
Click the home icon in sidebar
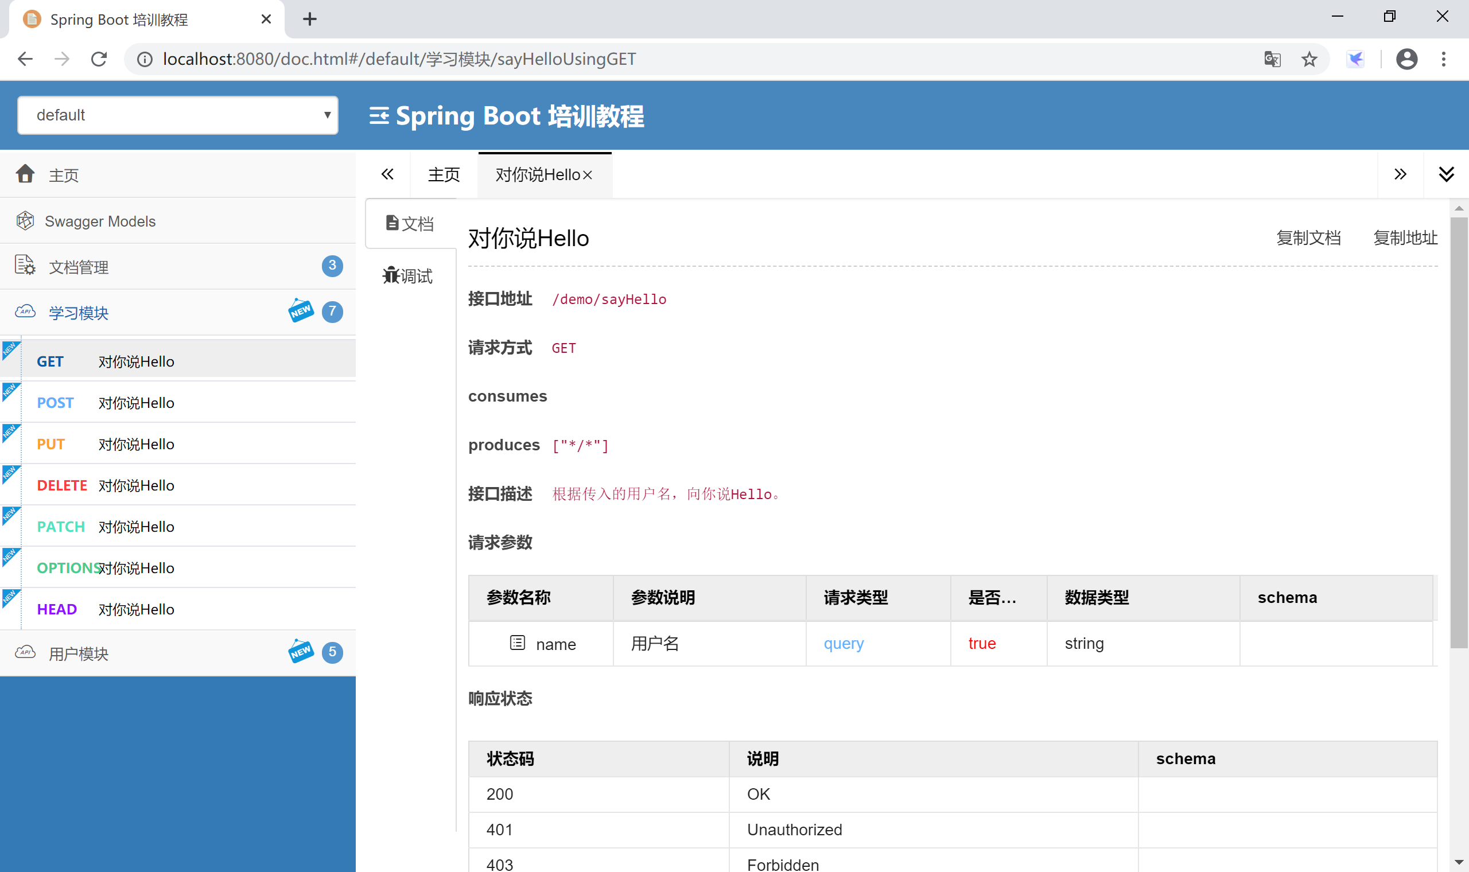click(x=25, y=174)
